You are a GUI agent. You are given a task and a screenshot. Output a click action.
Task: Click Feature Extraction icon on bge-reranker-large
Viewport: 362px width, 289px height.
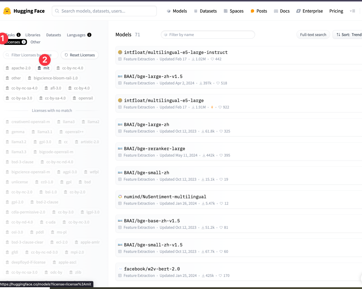pos(120,155)
